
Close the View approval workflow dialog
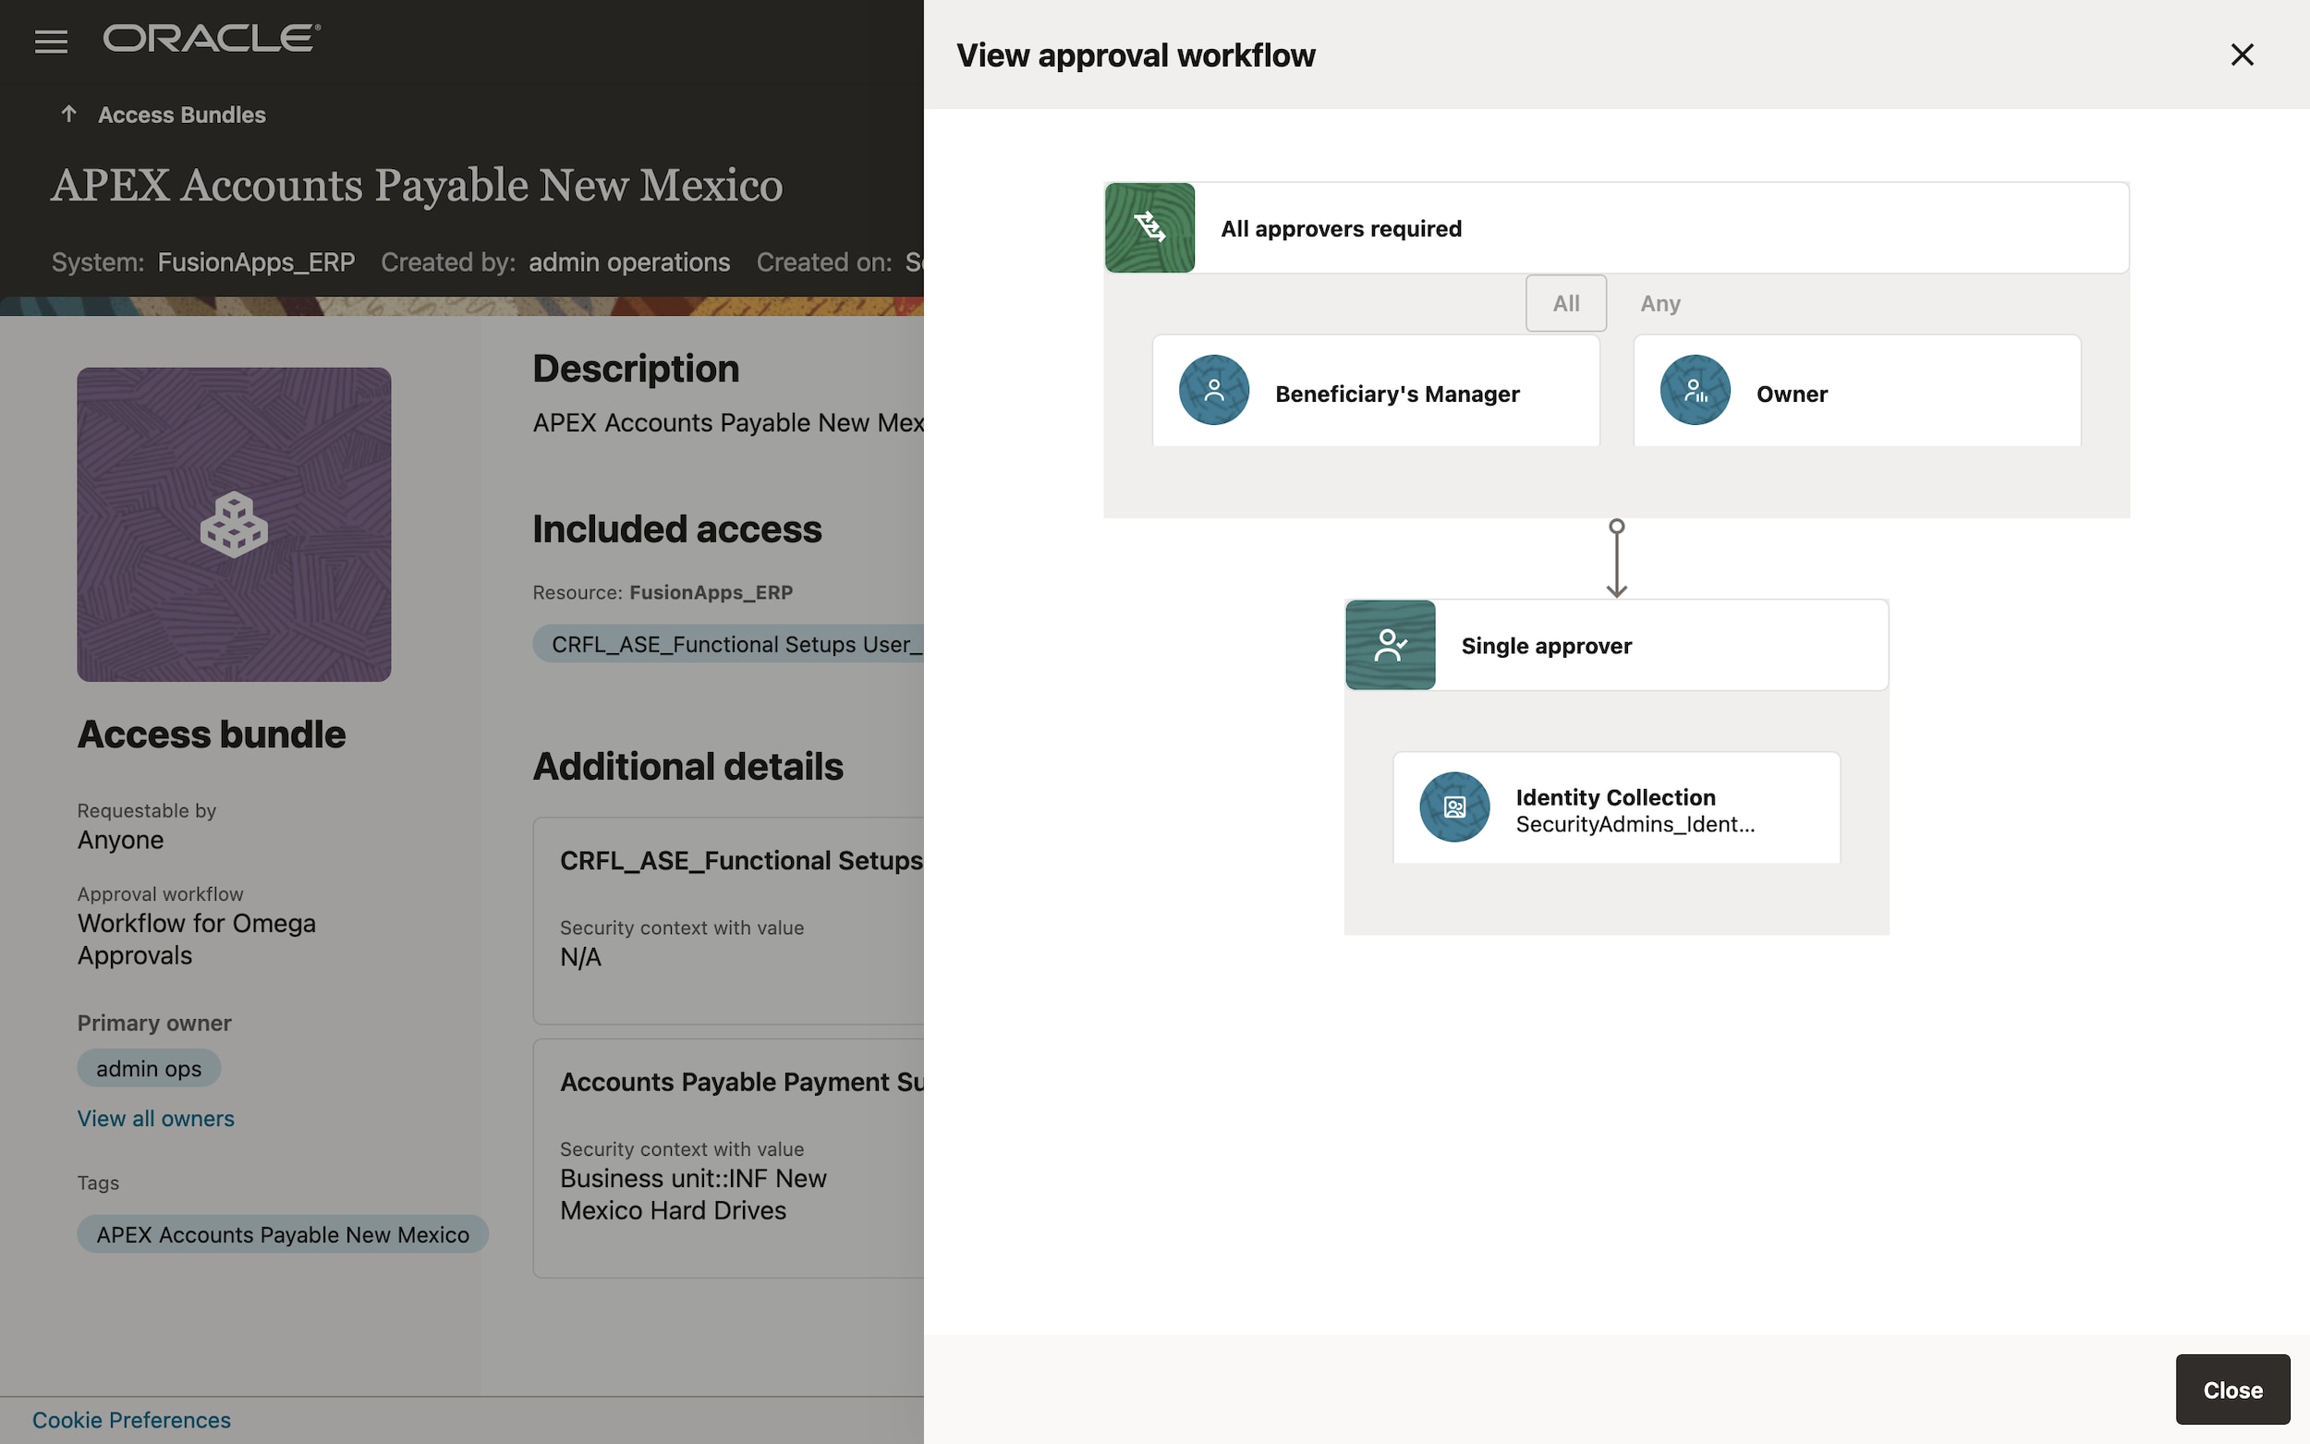pos(2242,55)
